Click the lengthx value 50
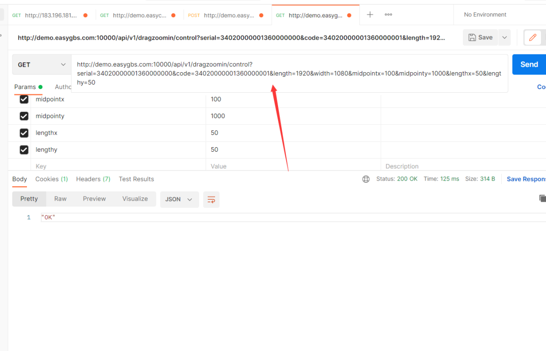This screenshot has height=351, width=546. click(x=215, y=133)
